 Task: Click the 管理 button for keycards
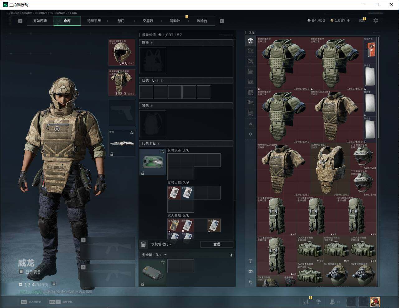(x=217, y=244)
